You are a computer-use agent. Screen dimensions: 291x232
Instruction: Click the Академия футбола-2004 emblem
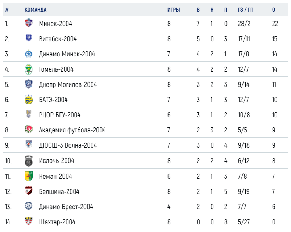(x=29, y=129)
